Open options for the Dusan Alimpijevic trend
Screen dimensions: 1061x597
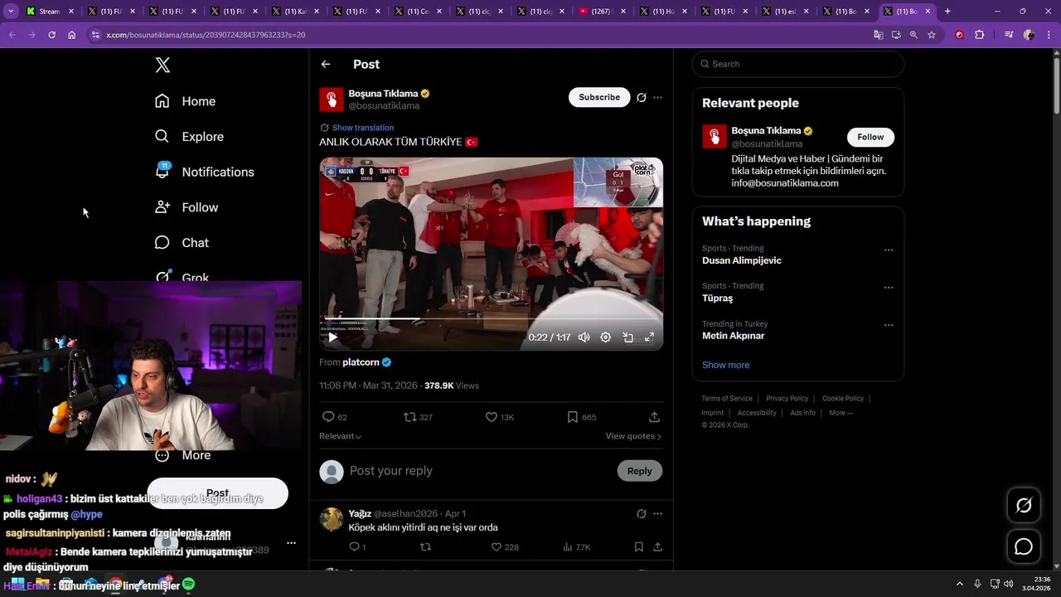pyautogui.click(x=889, y=250)
